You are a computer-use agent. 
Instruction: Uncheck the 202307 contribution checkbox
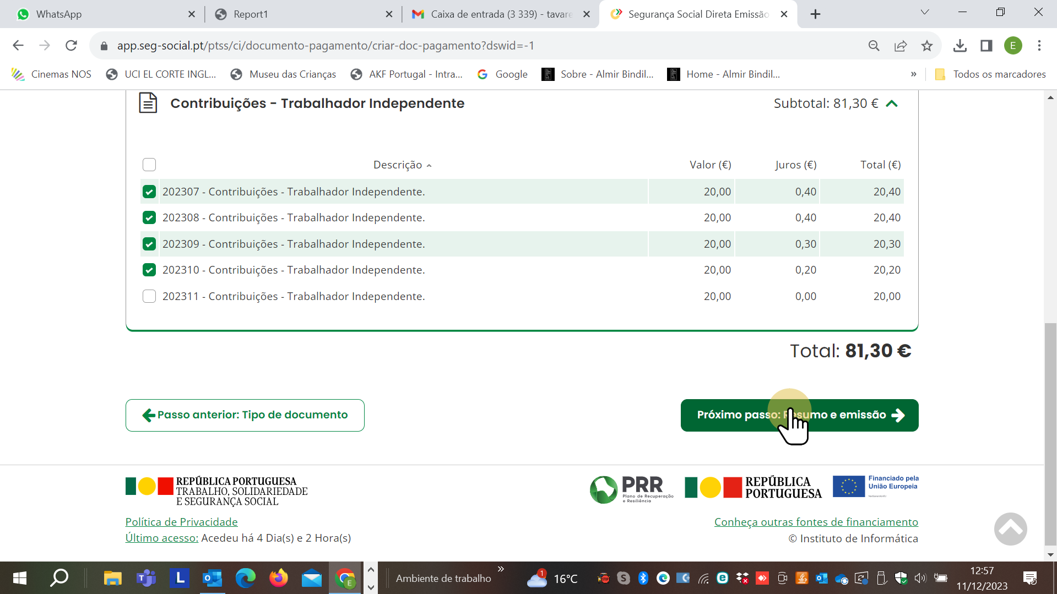pyautogui.click(x=149, y=192)
